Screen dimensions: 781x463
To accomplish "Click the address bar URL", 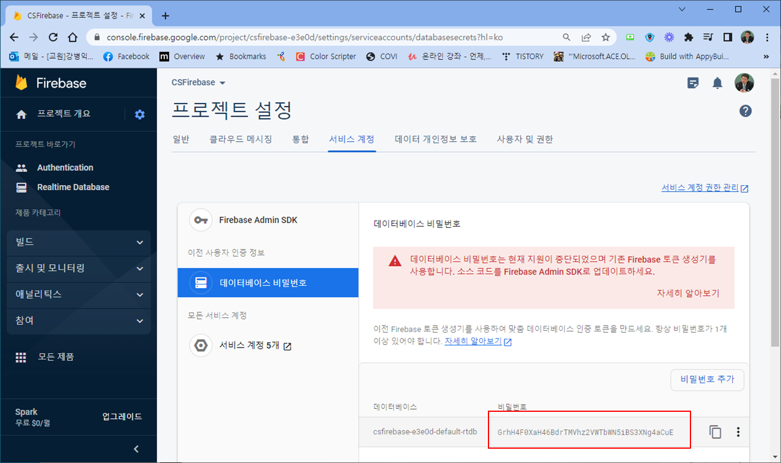I will tap(304, 37).
